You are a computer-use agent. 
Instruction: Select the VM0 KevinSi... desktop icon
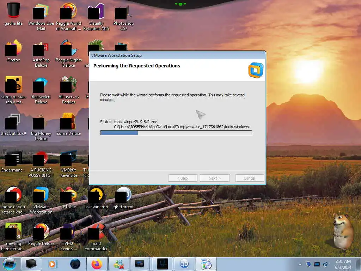coord(68,237)
